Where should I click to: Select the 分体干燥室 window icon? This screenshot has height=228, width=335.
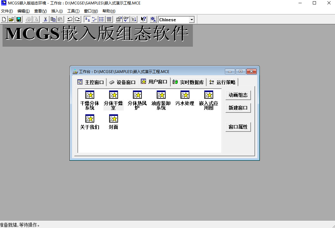pyautogui.click(x=114, y=100)
